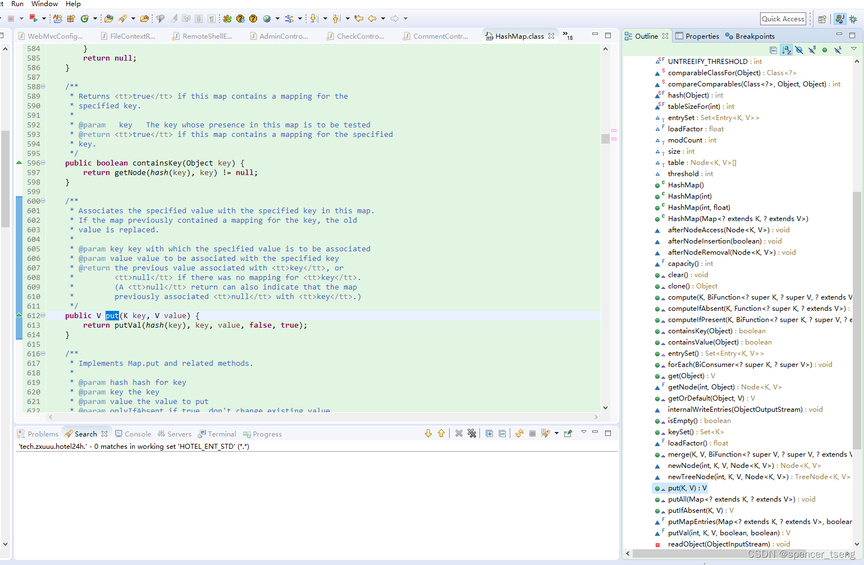This screenshot has width=864, height=565.
Task: Expand All results in the Search view
Action: click(489, 433)
